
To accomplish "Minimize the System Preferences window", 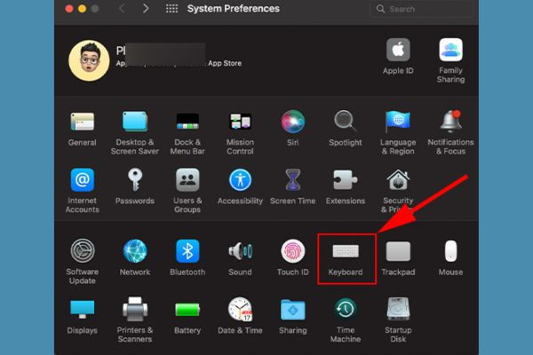I will click(x=83, y=9).
